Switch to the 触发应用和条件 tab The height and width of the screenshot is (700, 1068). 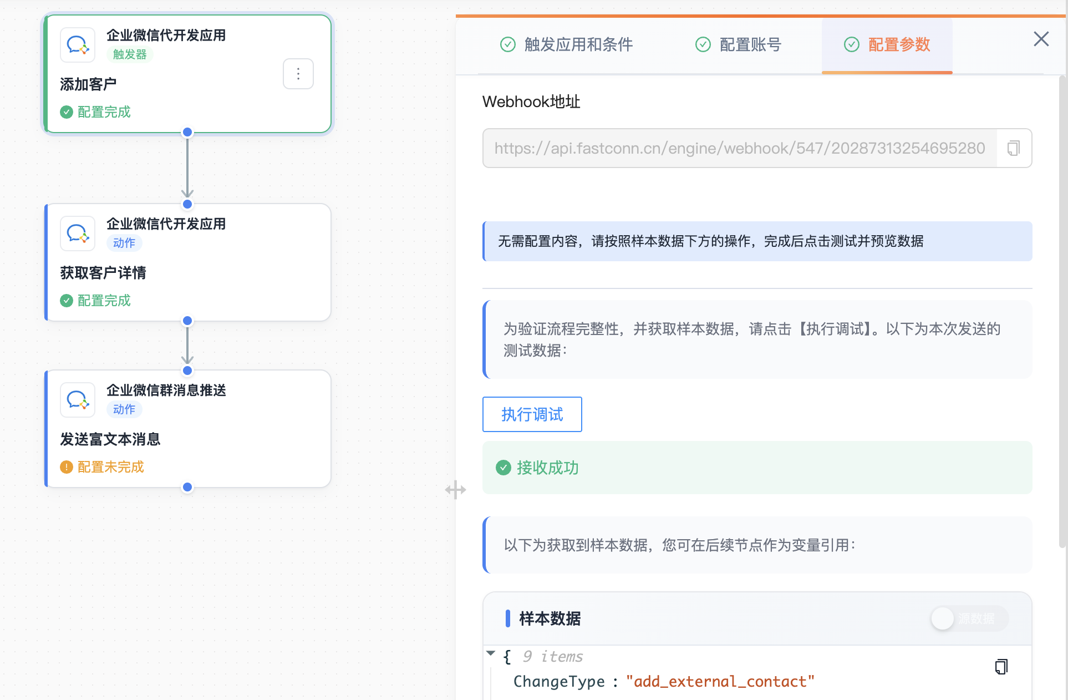click(567, 44)
